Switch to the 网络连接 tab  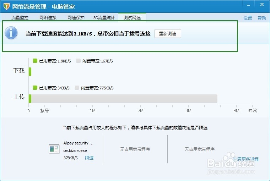point(48,17)
